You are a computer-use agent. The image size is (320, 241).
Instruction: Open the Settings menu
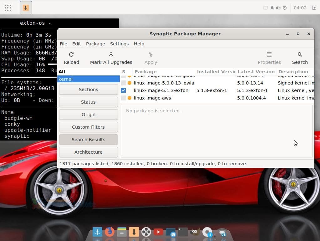pos(119,44)
